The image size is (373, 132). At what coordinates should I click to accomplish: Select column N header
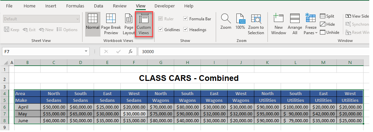(x=350, y=63)
